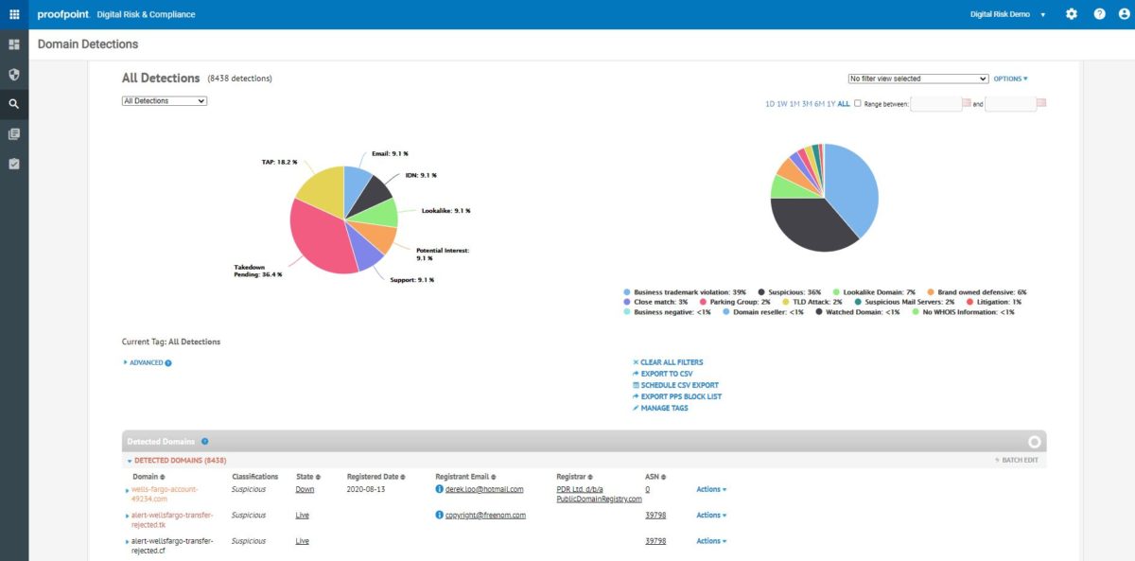
Task: Open the settings gear icon
Action: click(1072, 14)
